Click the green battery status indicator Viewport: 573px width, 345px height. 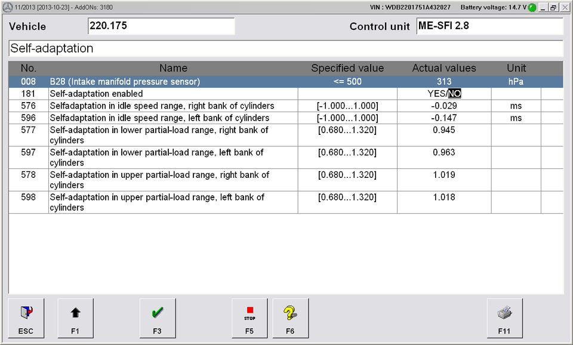[x=532, y=8]
